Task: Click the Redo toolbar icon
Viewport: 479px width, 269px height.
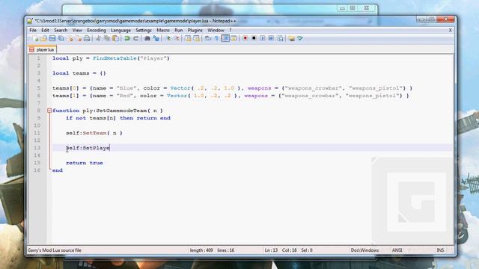Action: click(135, 38)
